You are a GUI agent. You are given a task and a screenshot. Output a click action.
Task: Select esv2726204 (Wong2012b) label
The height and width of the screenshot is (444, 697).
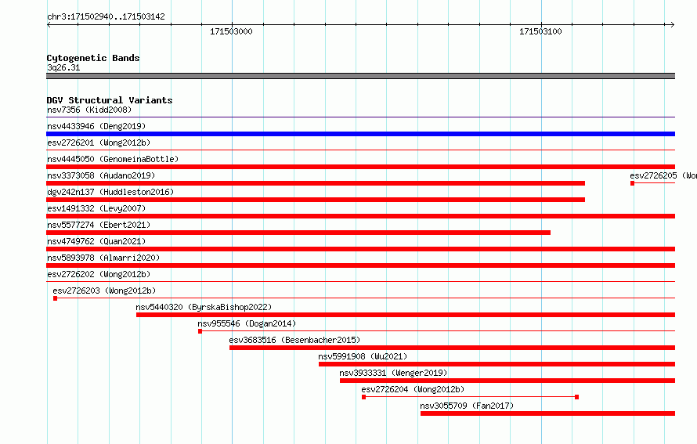click(x=413, y=389)
